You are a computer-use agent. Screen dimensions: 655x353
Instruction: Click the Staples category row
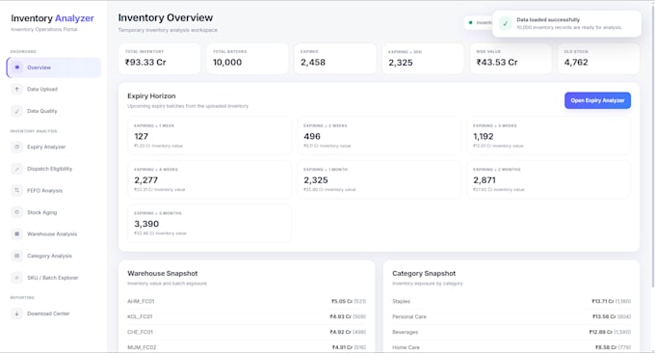click(511, 301)
